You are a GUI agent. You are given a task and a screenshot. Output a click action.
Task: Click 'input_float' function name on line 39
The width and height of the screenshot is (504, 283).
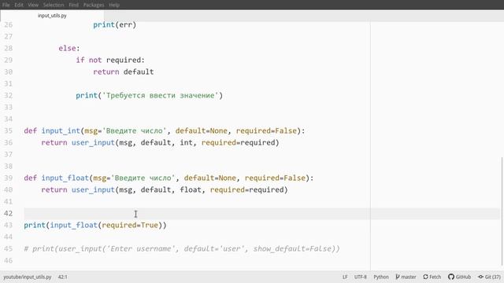65,178
